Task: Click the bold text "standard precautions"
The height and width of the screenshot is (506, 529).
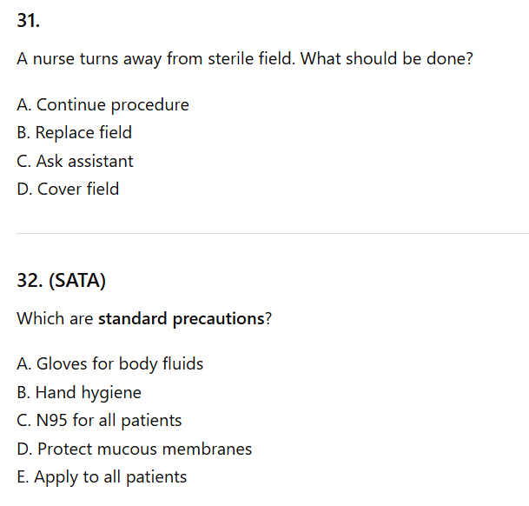Action: [x=181, y=319]
